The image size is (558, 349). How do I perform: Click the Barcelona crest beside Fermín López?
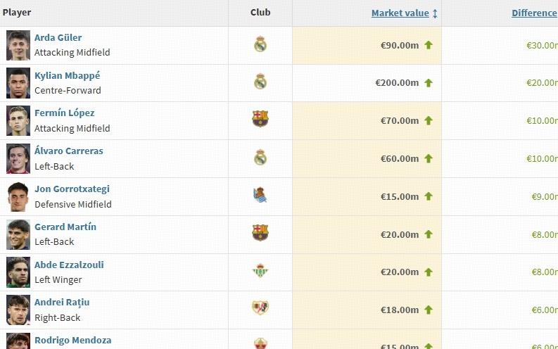[x=260, y=120]
